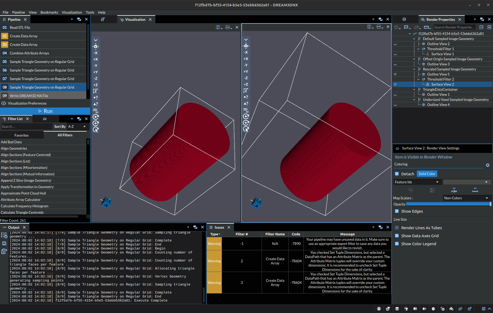Enable the Show Edges checkbox

(x=397, y=211)
